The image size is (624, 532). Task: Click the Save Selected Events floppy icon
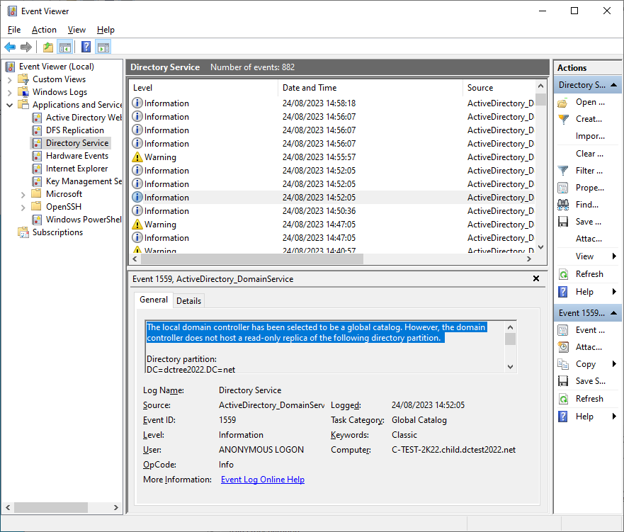562,381
